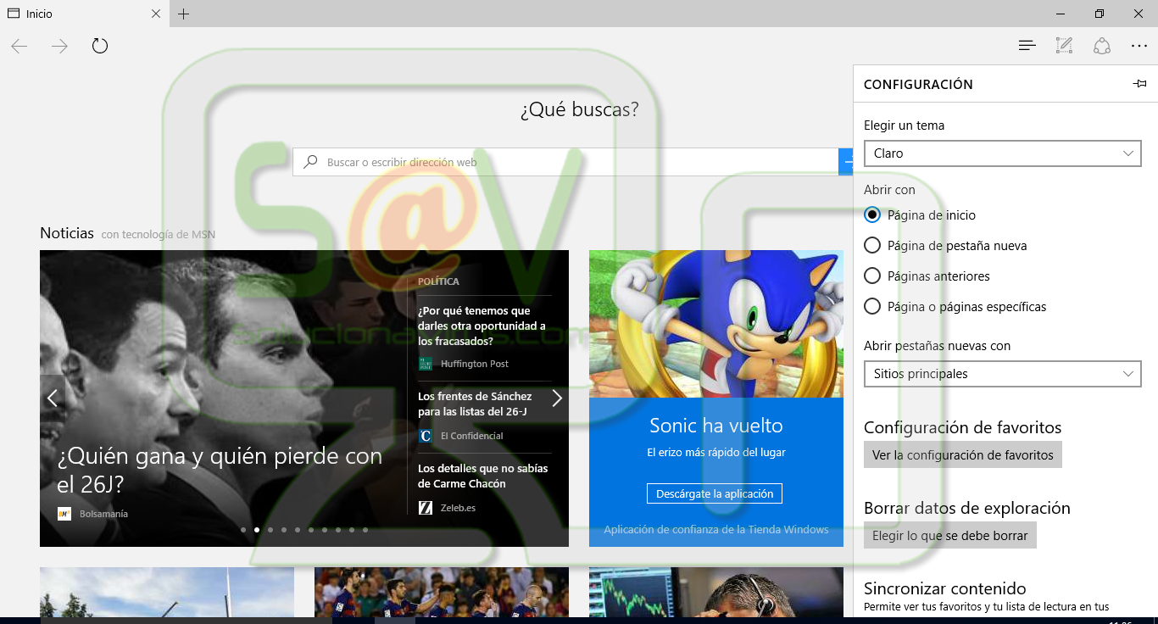This screenshot has width=1158, height=624.
Task: Click the Sincronizar contenido heading
Action: click(x=944, y=588)
